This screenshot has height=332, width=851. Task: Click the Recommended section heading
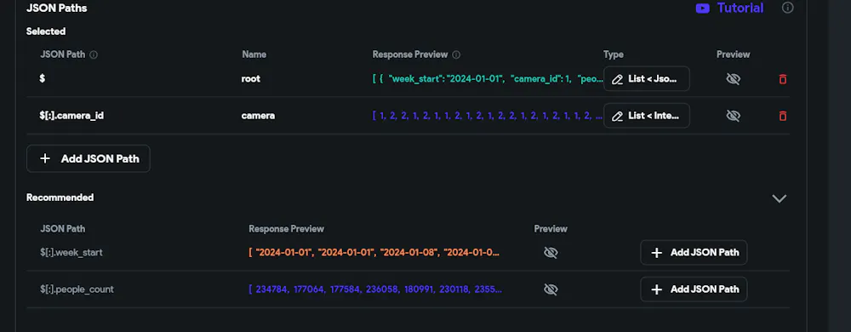[60, 197]
